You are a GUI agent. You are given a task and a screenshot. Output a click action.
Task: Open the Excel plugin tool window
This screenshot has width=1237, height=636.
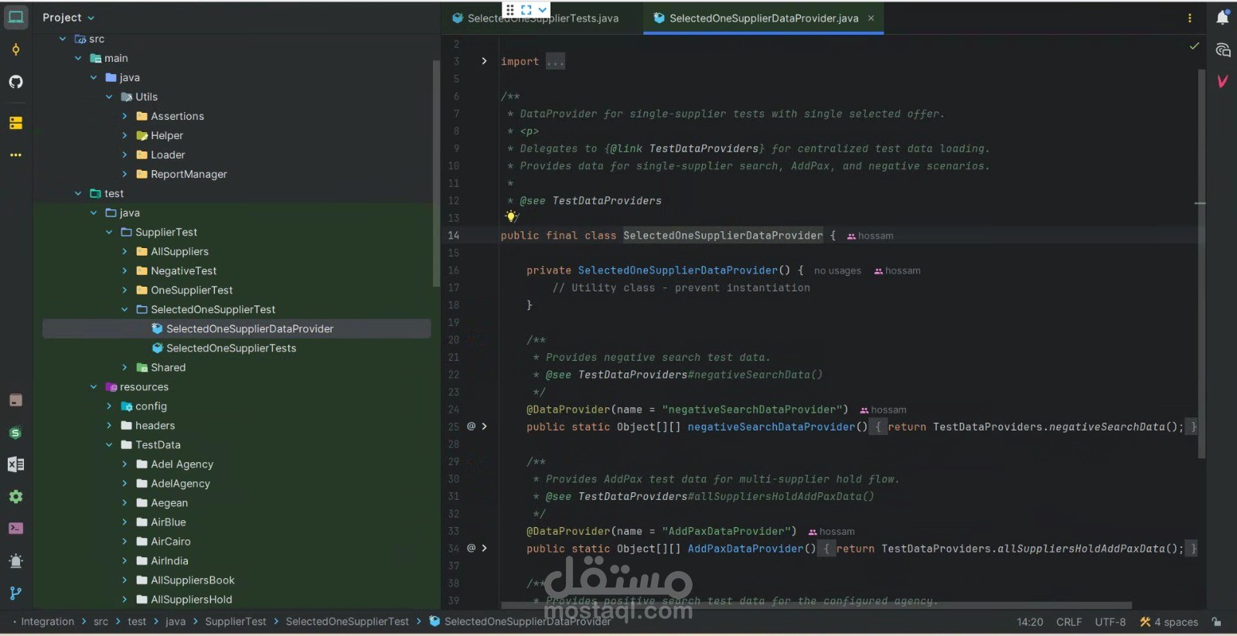pyautogui.click(x=16, y=464)
